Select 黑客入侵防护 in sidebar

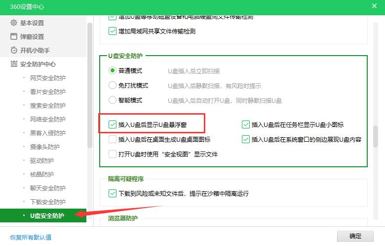(x=47, y=133)
